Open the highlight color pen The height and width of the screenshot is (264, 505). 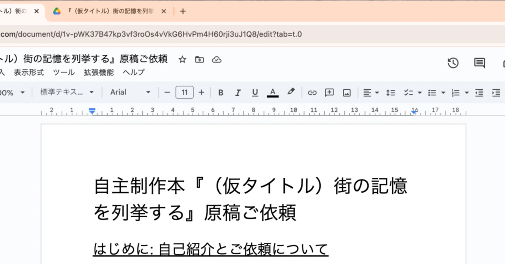(291, 92)
